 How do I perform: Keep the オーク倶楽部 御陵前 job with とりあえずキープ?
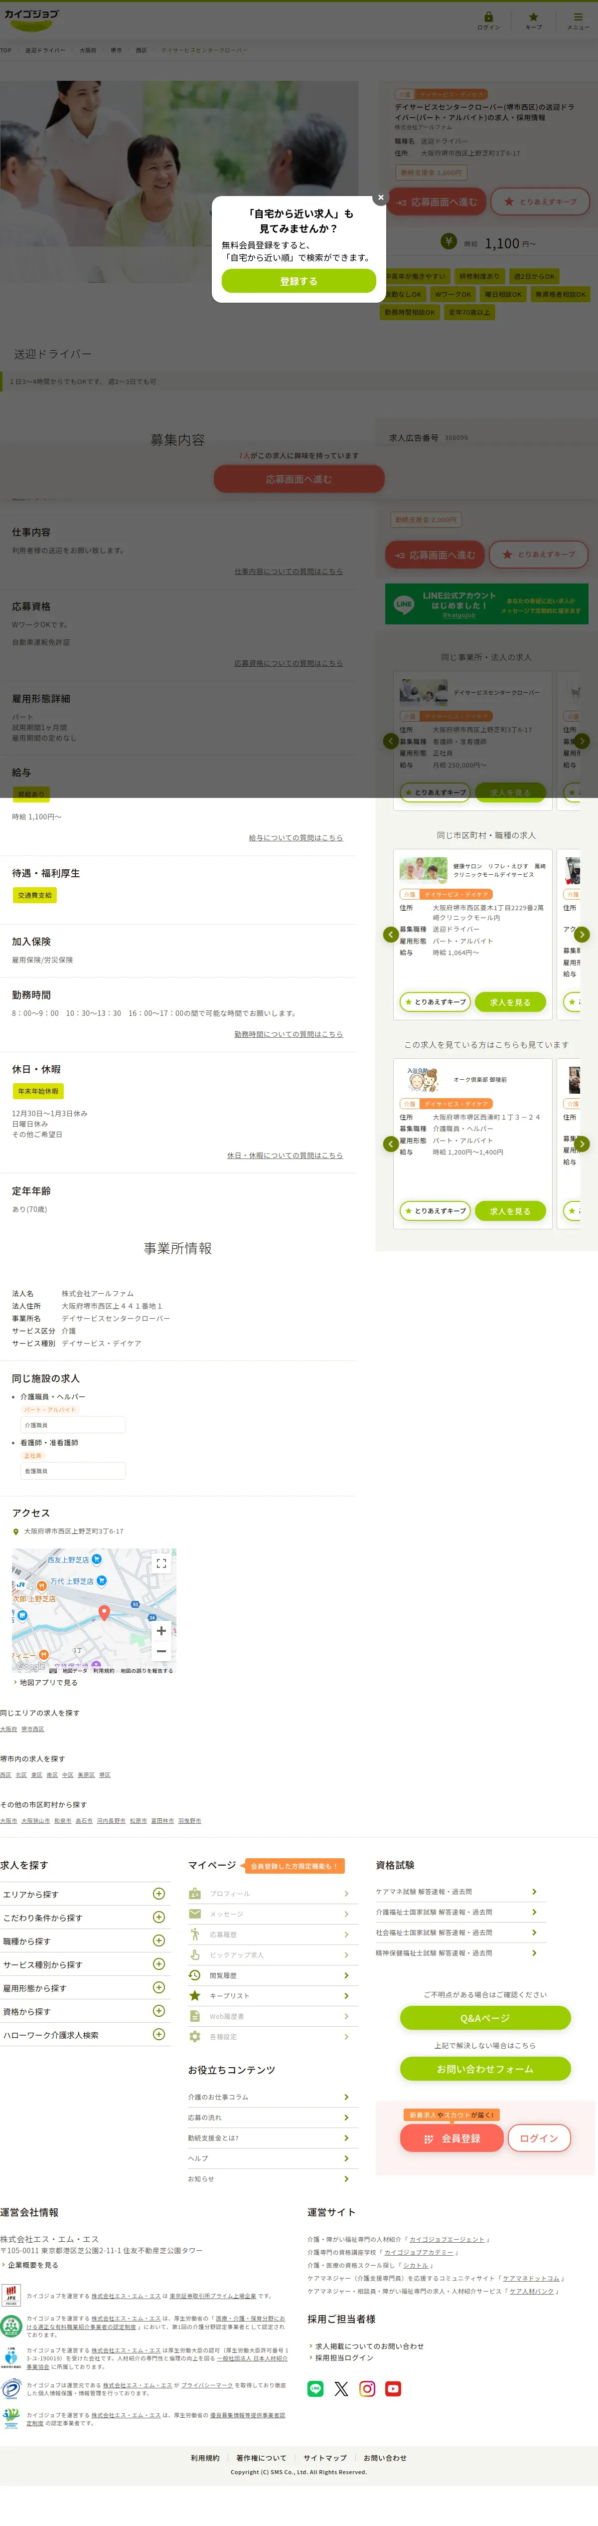coord(435,1211)
